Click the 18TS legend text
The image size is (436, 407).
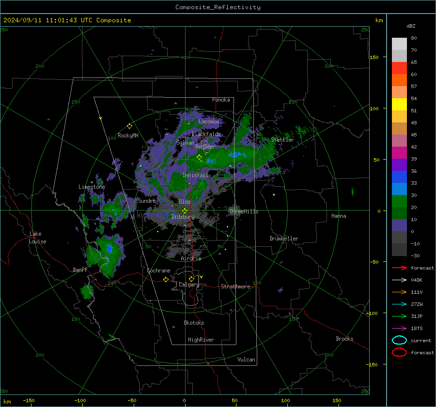click(x=417, y=328)
